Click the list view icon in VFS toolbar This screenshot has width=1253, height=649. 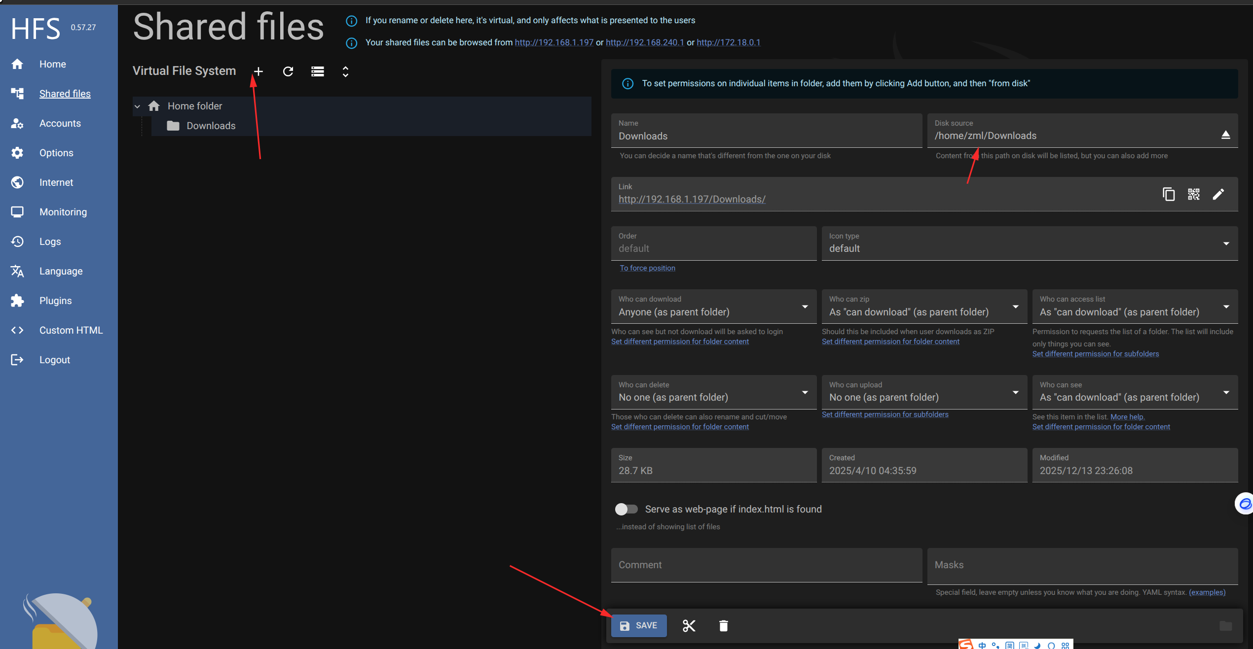pyautogui.click(x=317, y=72)
